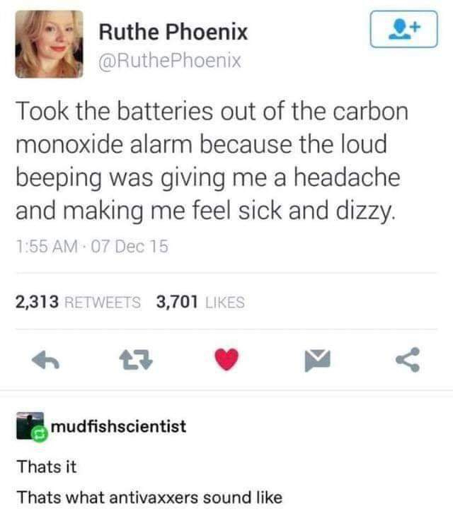Open the mudfishscientist blog name
The image size is (453, 521).
tap(118, 427)
